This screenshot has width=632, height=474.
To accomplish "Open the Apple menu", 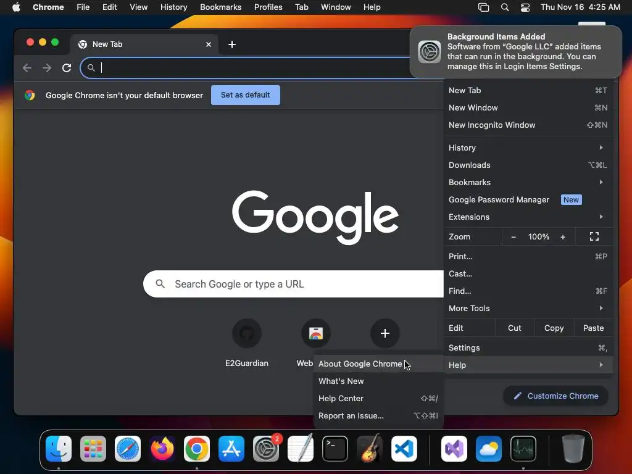I will (16, 7).
